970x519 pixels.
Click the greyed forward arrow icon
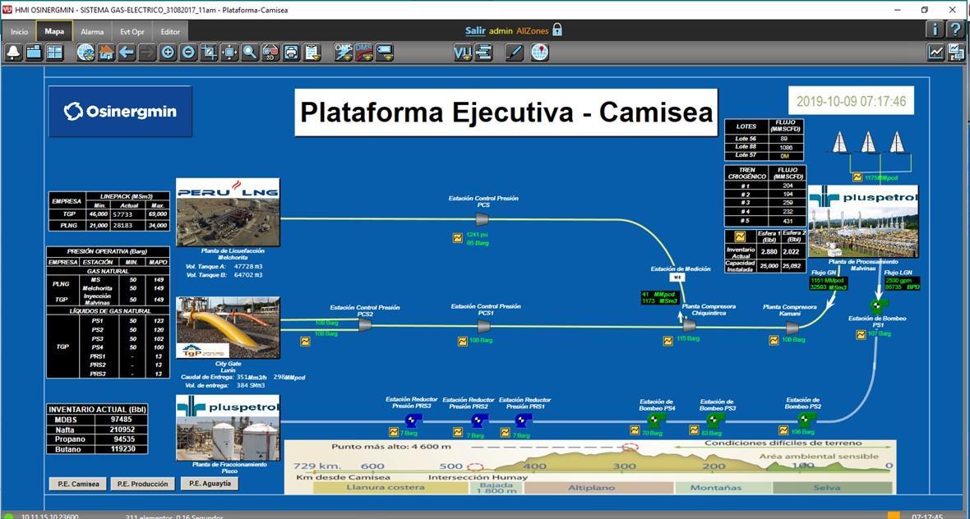pos(147,53)
